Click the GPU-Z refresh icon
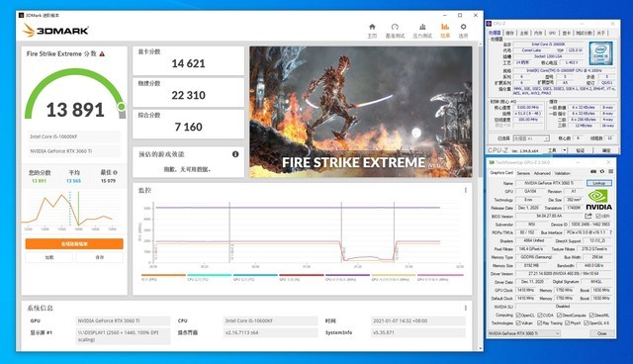633x364 pixels. [602, 171]
